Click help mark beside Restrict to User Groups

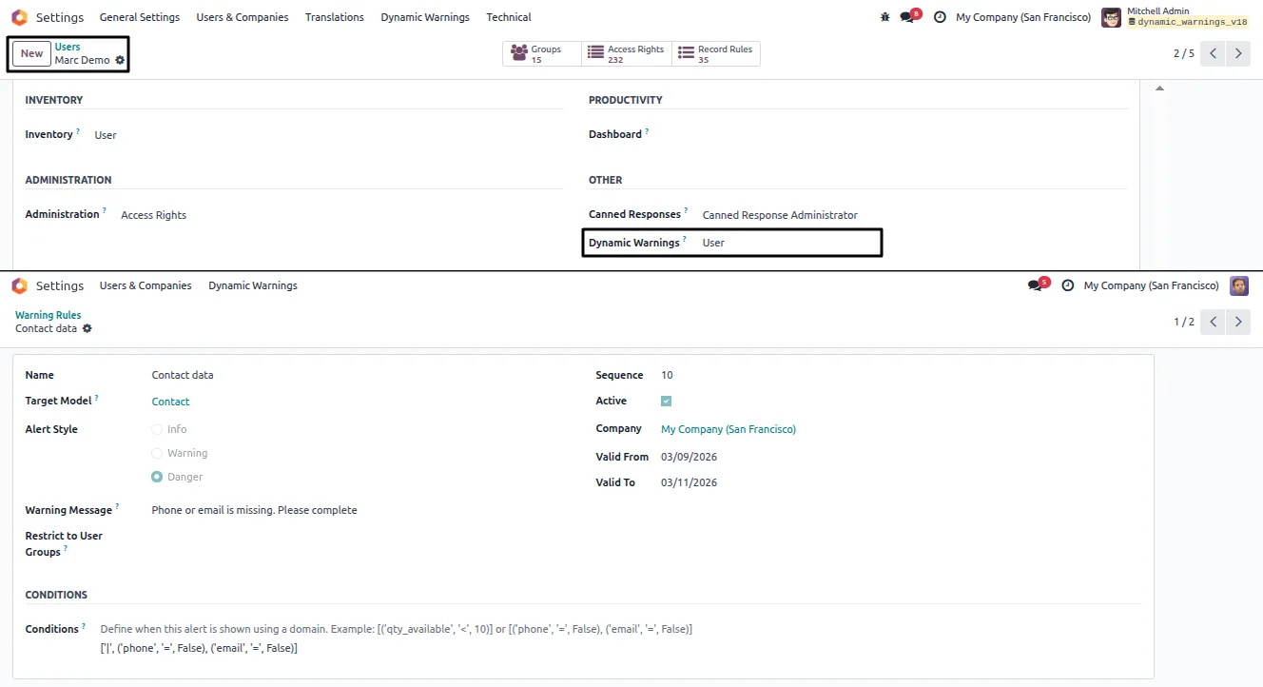pos(66,549)
